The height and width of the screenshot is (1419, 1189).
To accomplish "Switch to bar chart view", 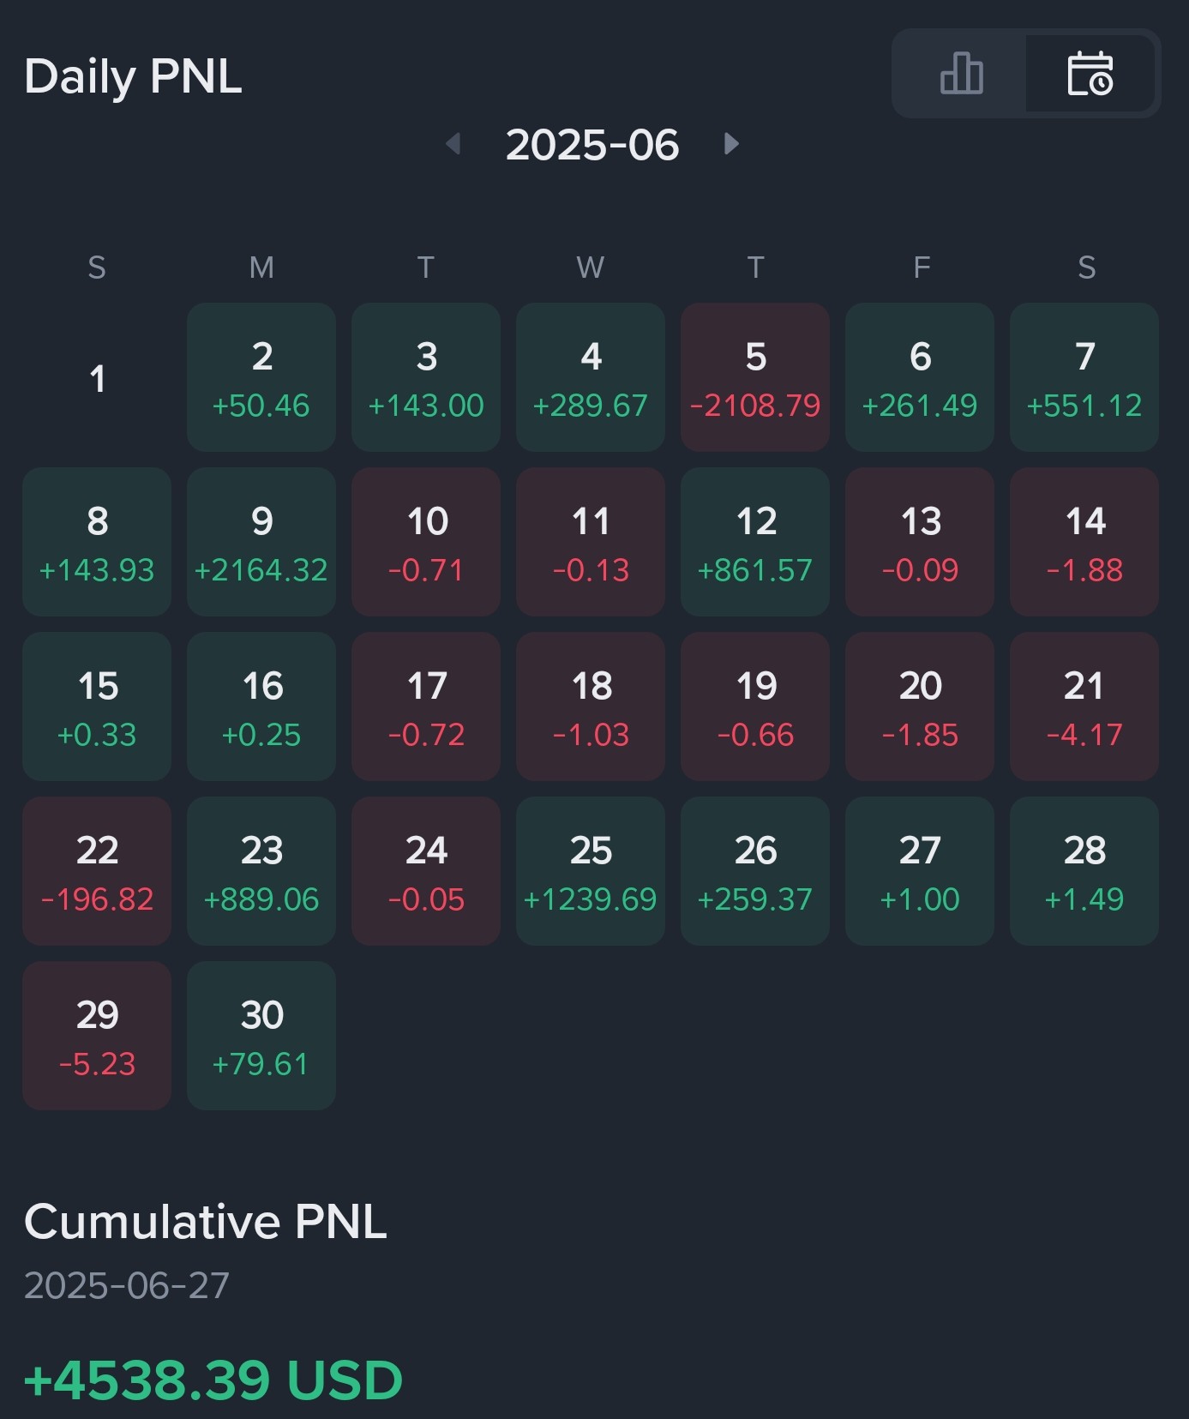I will [961, 74].
